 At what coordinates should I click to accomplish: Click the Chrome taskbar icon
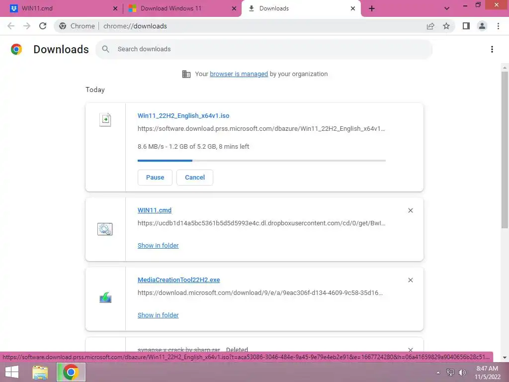[71, 372]
